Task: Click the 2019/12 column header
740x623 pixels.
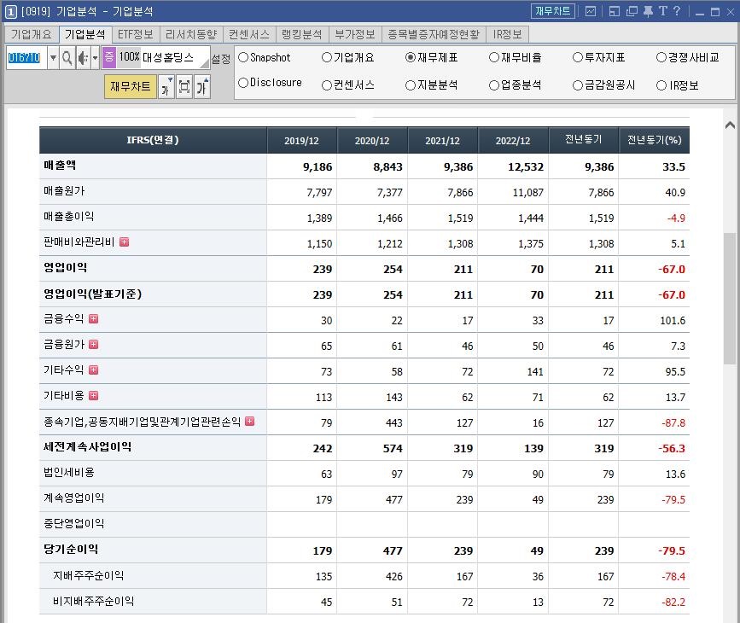Action: point(301,141)
